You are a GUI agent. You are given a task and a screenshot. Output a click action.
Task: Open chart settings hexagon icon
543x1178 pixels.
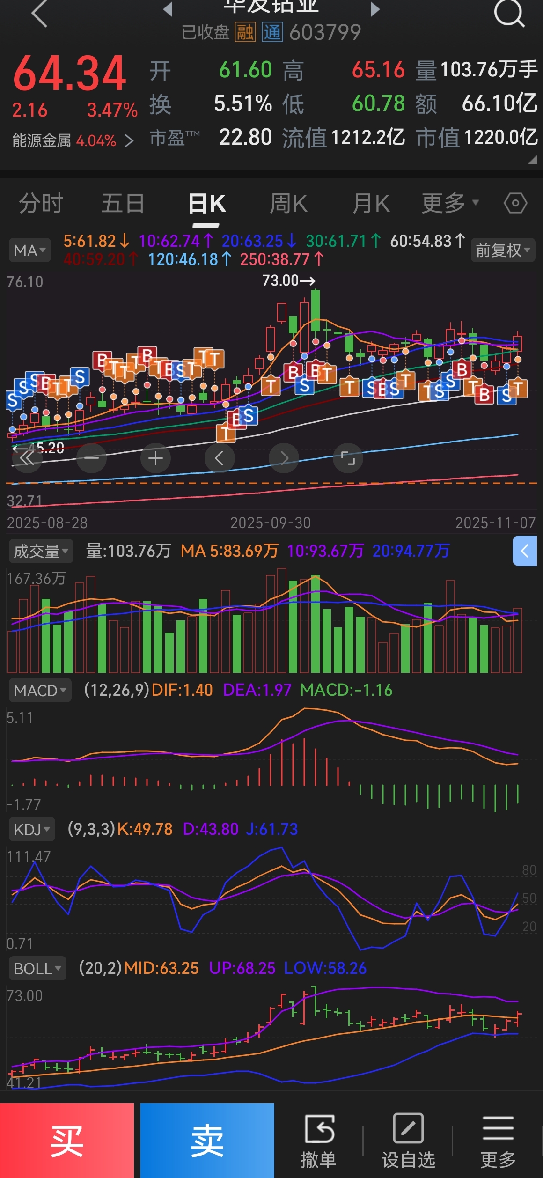click(515, 203)
